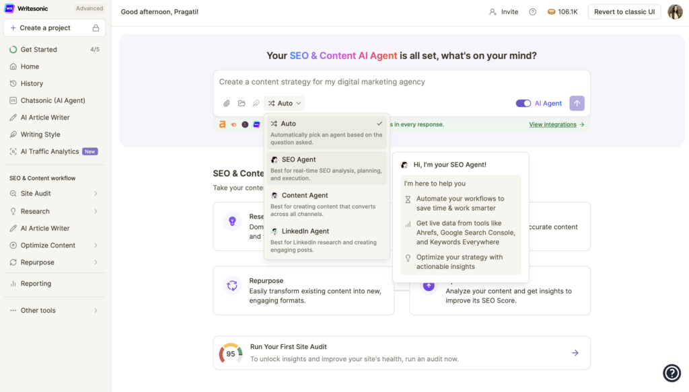Open History in the sidebar

pos(55,83)
